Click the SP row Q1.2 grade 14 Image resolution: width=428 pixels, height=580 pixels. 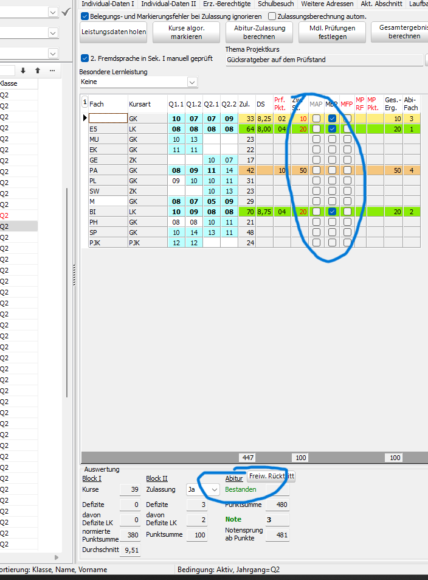194,232
